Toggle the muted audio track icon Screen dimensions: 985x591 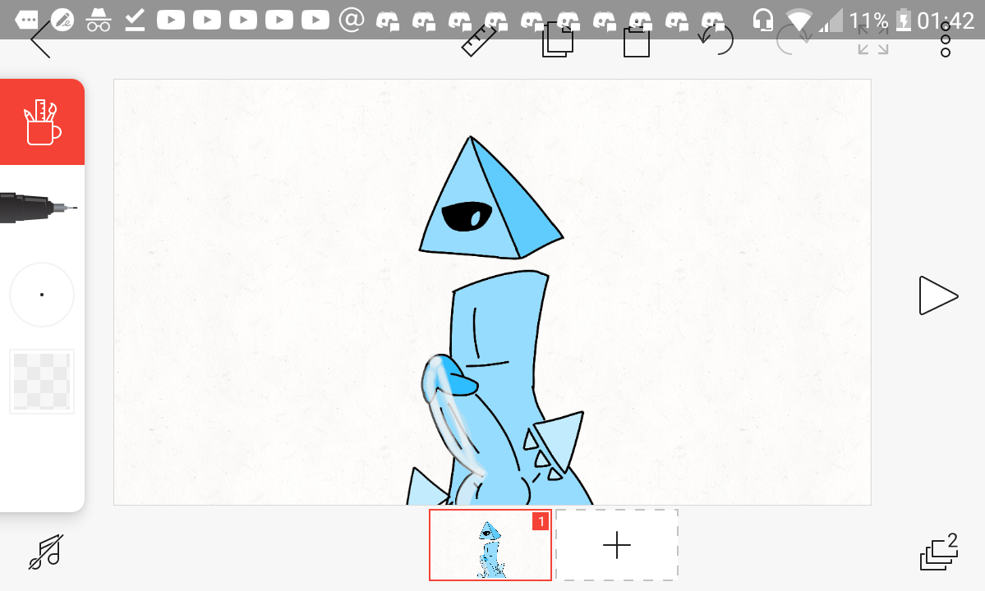46,552
